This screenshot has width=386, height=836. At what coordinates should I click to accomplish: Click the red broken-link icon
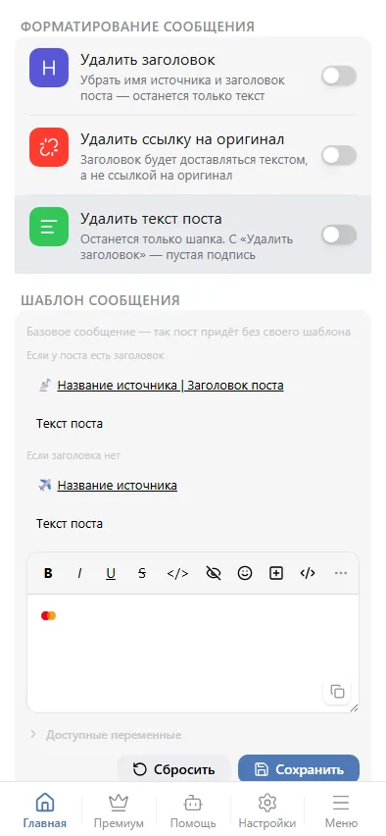[x=49, y=147]
